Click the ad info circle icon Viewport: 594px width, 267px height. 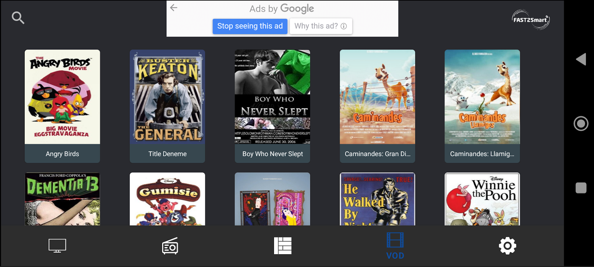point(344,26)
